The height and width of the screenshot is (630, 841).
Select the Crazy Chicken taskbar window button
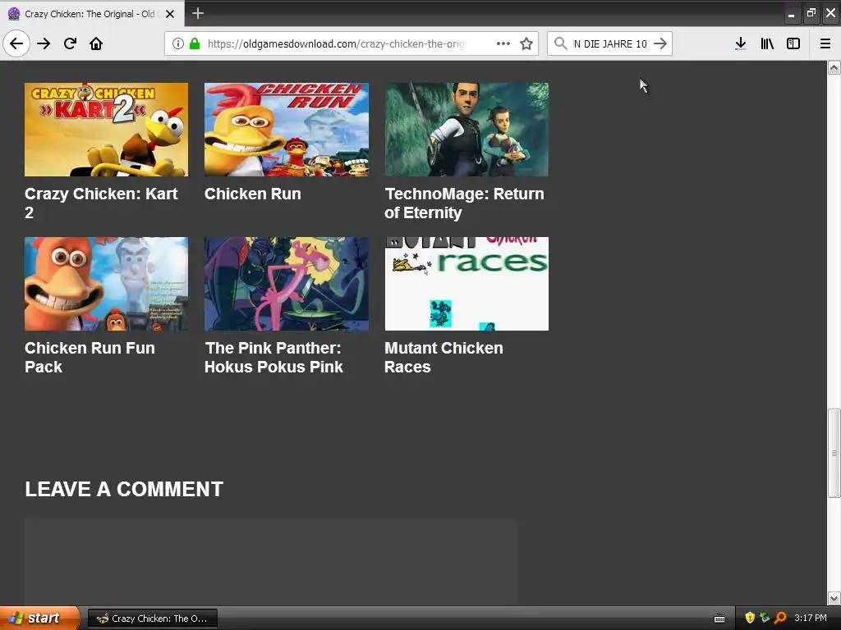pyautogui.click(x=152, y=619)
